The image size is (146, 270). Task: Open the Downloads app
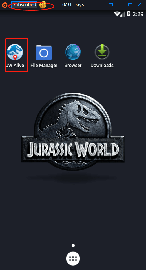click(102, 52)
